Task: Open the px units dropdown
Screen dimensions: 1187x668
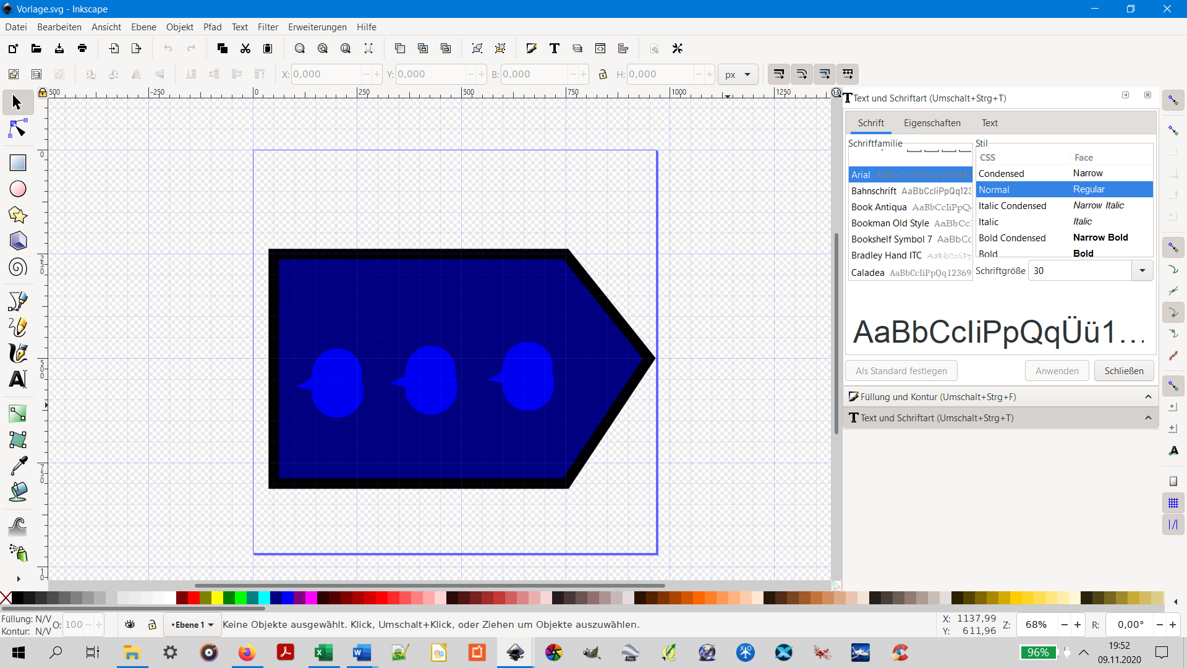Action: point(738,74)
